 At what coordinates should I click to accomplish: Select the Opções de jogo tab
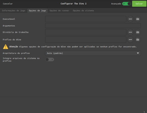tap(37, 11)
